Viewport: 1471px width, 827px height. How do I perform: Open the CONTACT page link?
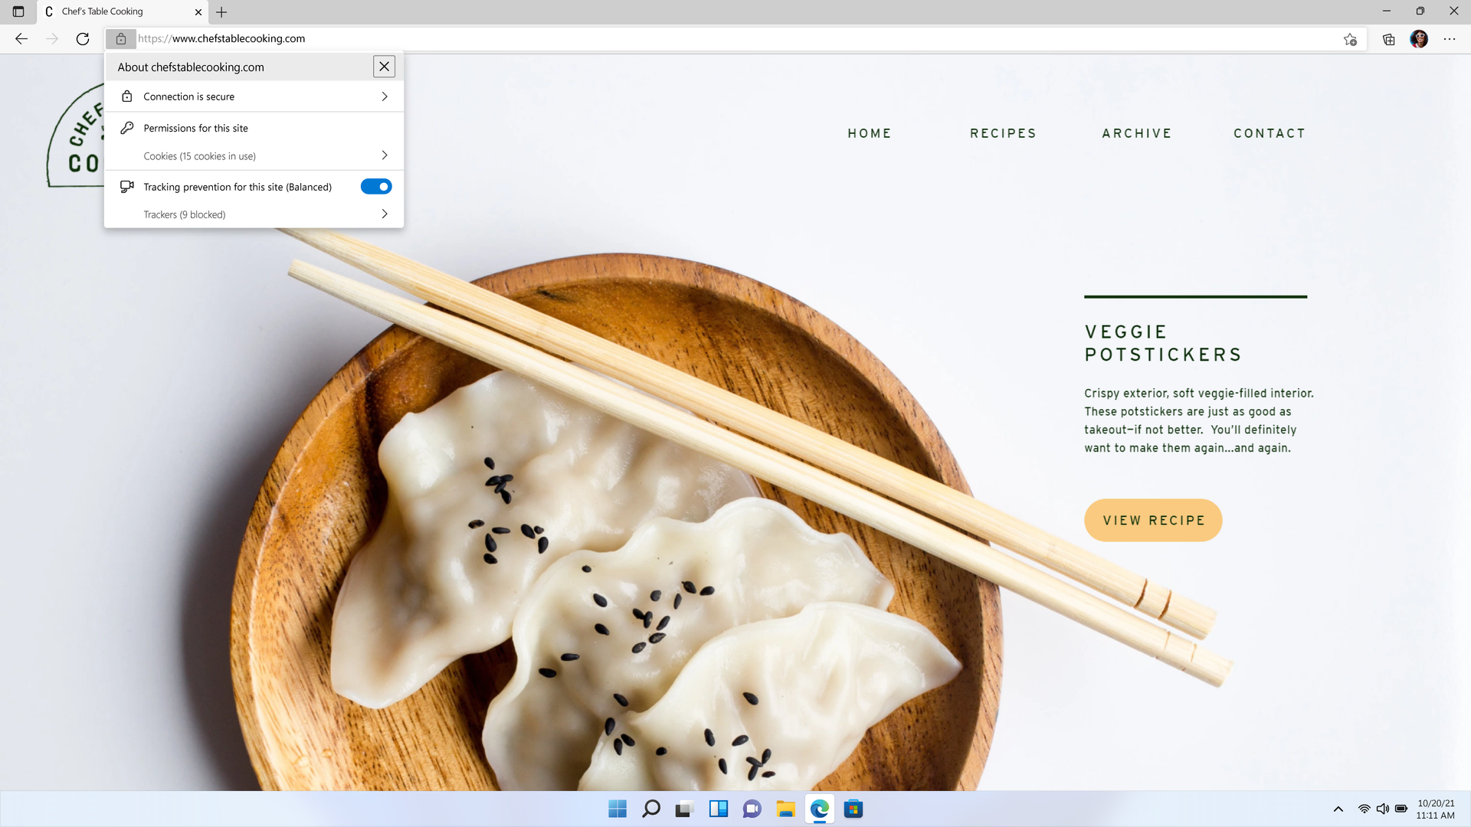click(1270, 132)
